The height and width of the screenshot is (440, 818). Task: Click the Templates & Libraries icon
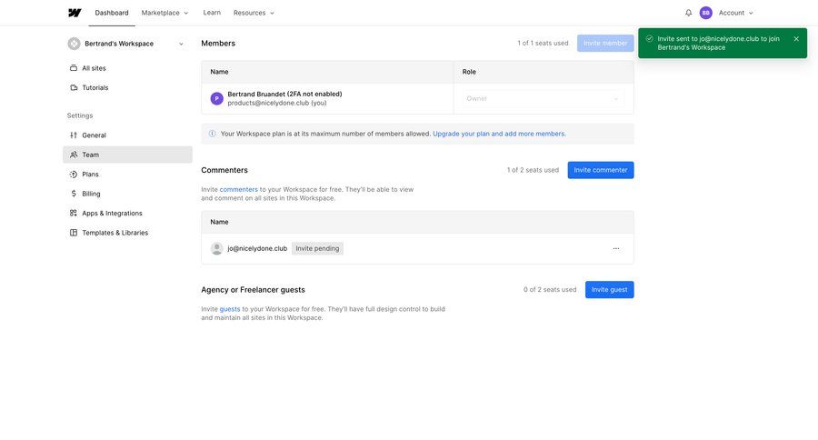(74, 233)
